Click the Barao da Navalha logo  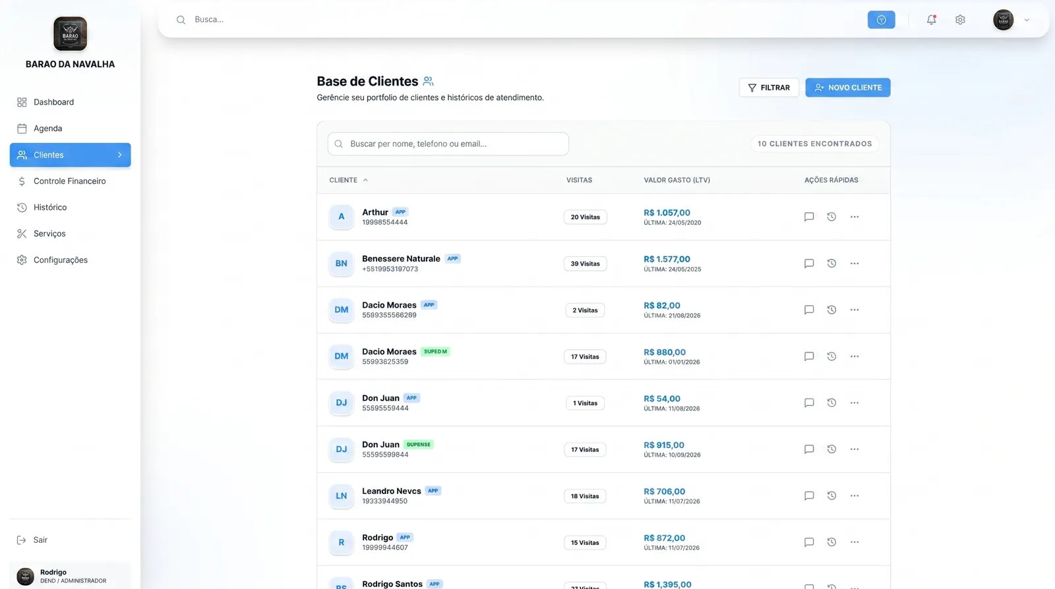click(x=70, y=34)
